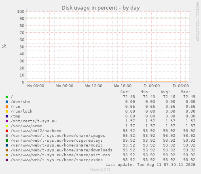The image size is (201, 174).
Task: Click the Avg value 93.92 in the dn42/nasheed row
Action: pos(169,131)
